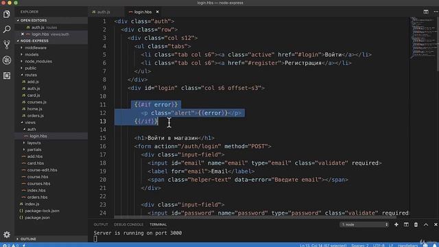
Task: Expand the OUTLINE section
Action: [28, 239]
